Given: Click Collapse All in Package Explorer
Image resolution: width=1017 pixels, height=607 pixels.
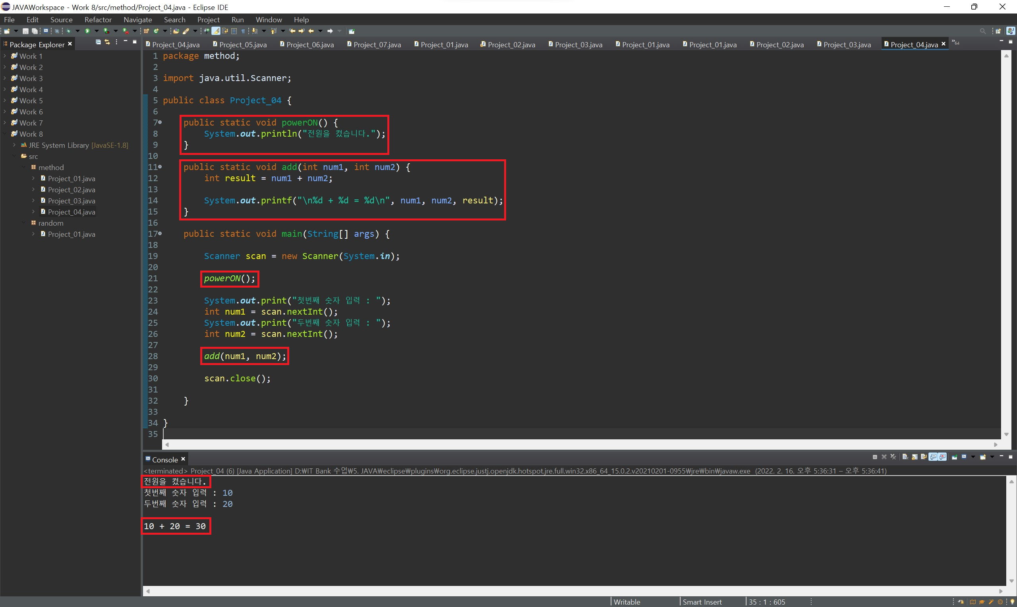Looking at the screenshot, I should [98, 42].
